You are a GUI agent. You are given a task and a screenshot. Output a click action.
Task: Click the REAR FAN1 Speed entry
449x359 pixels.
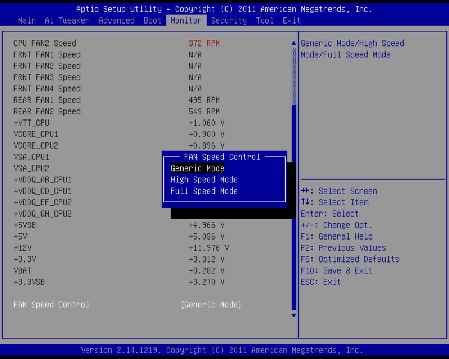pyautogui.click(x=47, y=100)
